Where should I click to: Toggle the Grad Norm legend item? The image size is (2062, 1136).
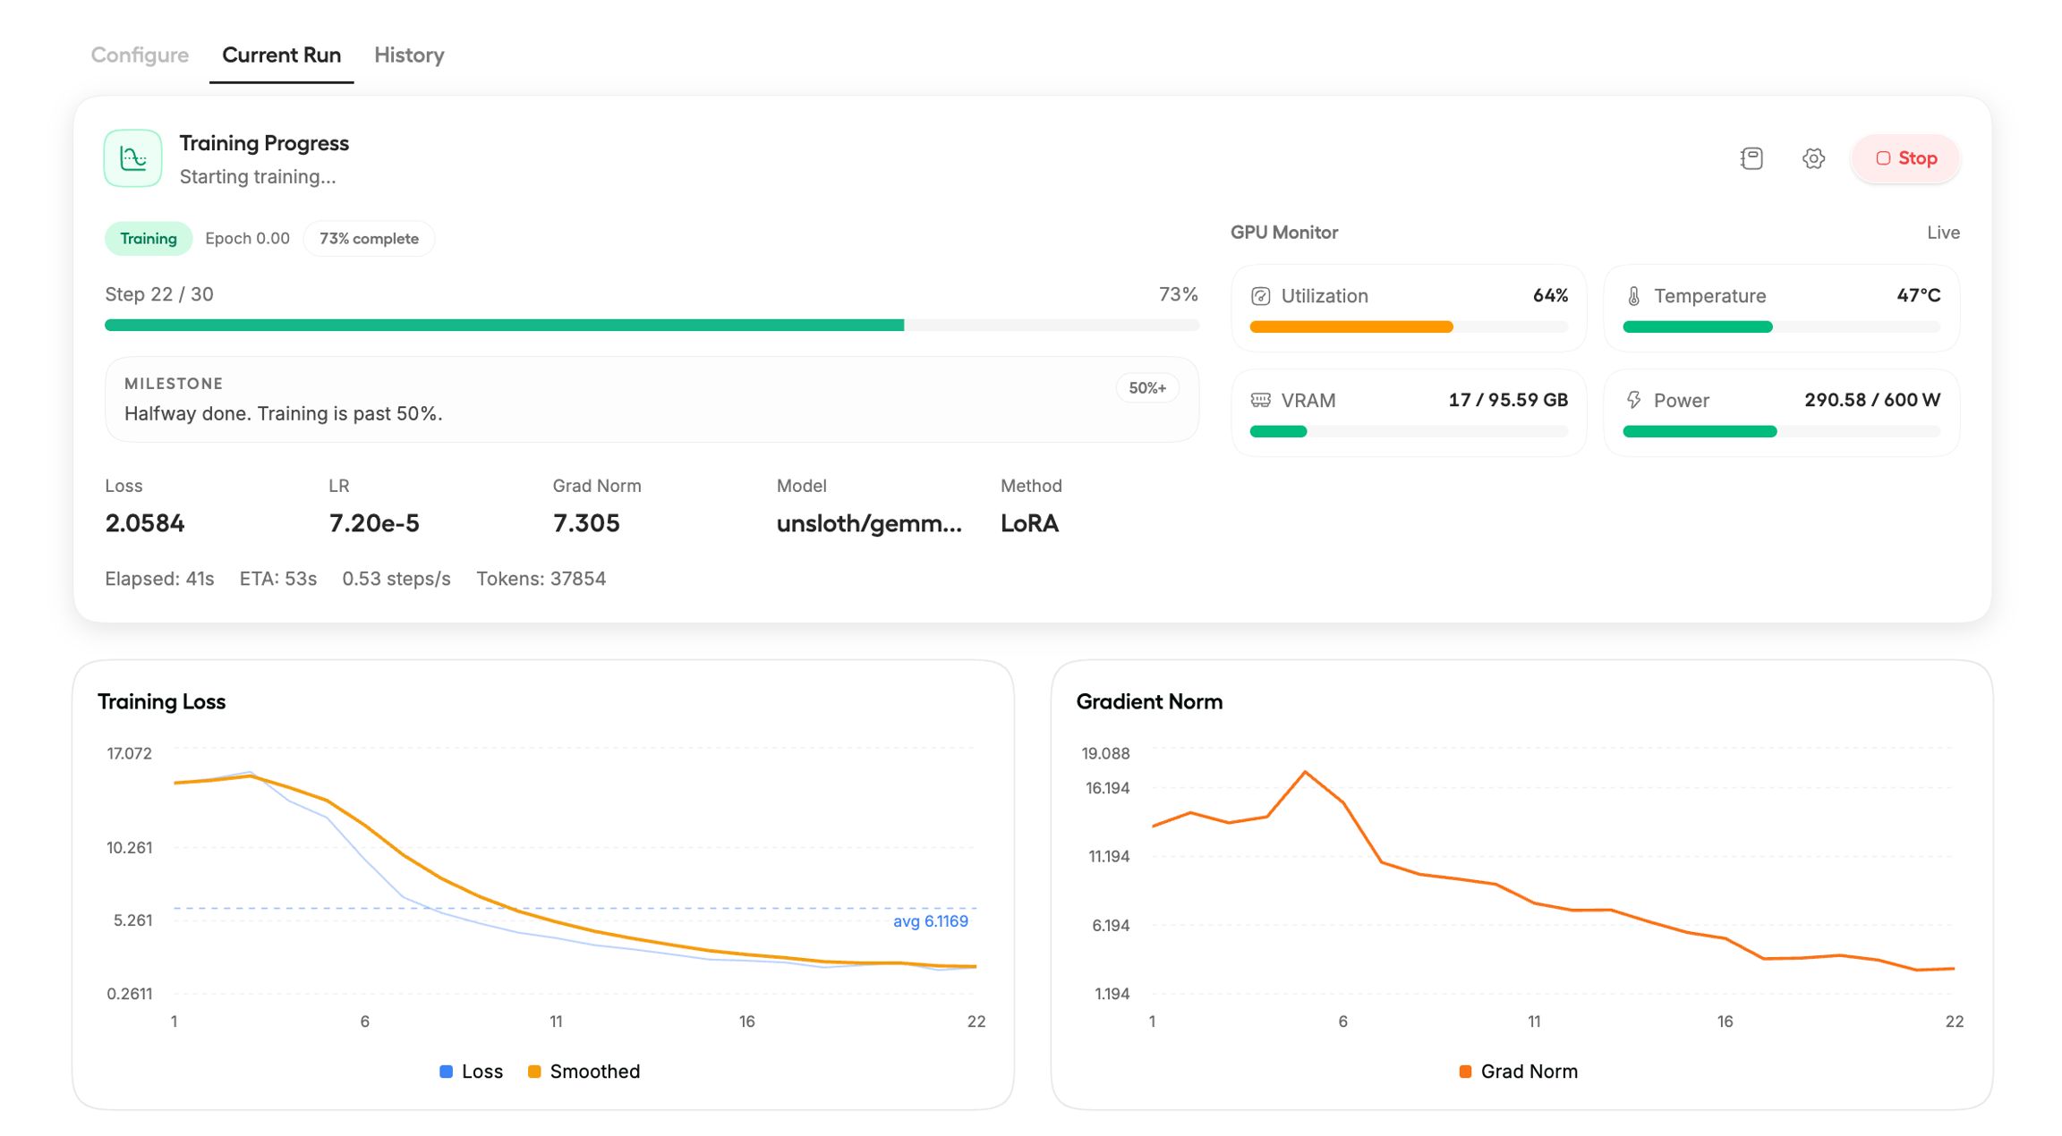click(x=1519, y=1072)
